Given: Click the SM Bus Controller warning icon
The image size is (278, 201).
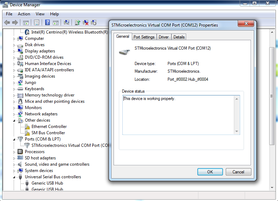Looking at the screenshot, I should pos(27,133).
